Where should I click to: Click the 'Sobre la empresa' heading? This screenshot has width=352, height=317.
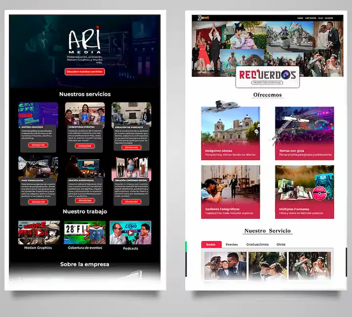point(85,264)
